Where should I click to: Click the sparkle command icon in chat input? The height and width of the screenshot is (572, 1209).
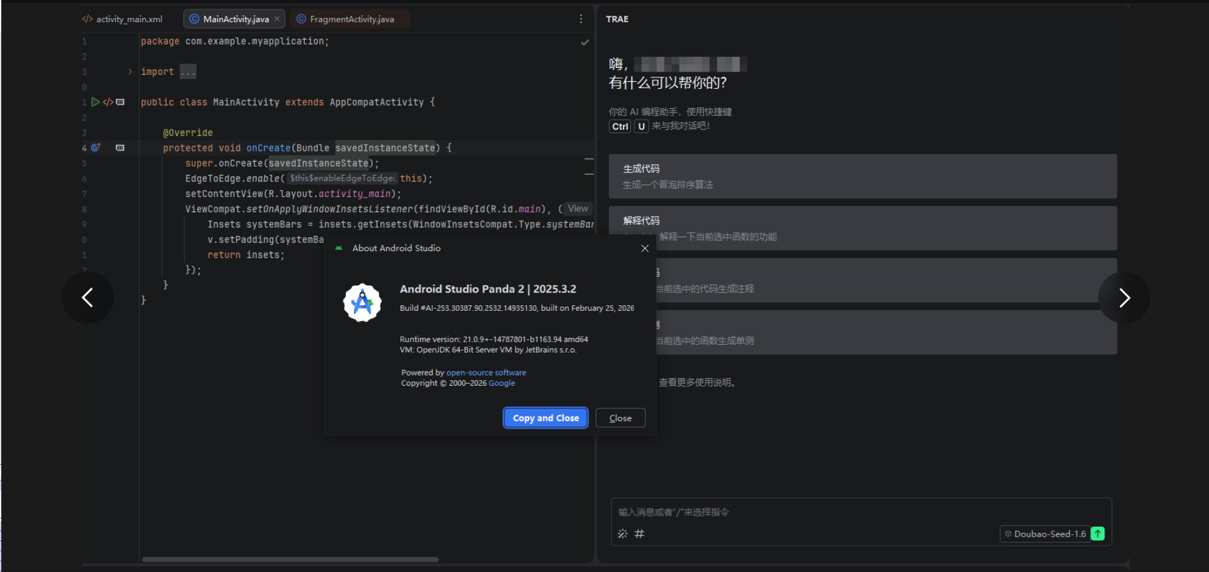tap(622, 534)
